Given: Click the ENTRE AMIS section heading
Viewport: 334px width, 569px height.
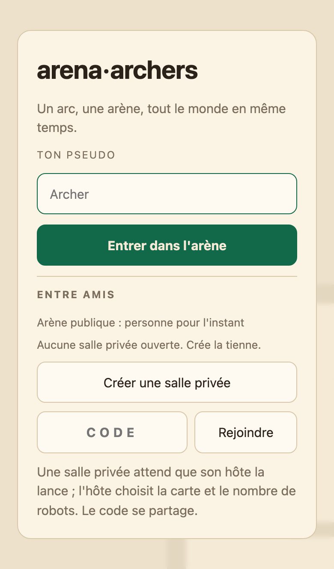Looking at the screenshot, I should 76,295.
